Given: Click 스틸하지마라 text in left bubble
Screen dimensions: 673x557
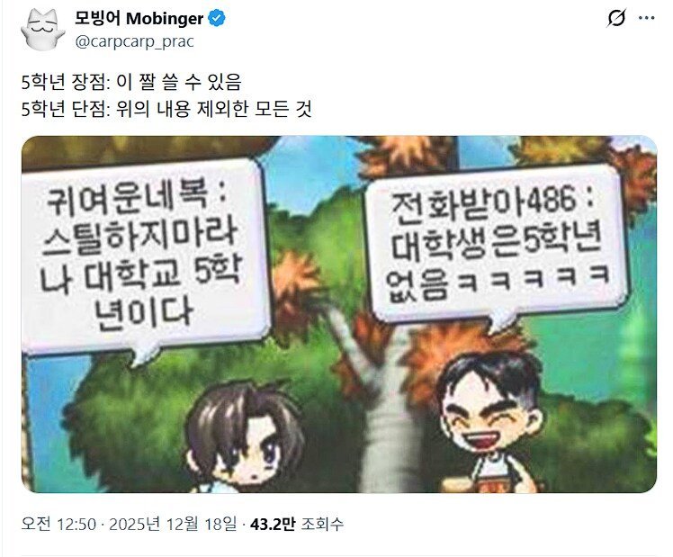Looking at the screenshot, I should [x=140, y=238].
